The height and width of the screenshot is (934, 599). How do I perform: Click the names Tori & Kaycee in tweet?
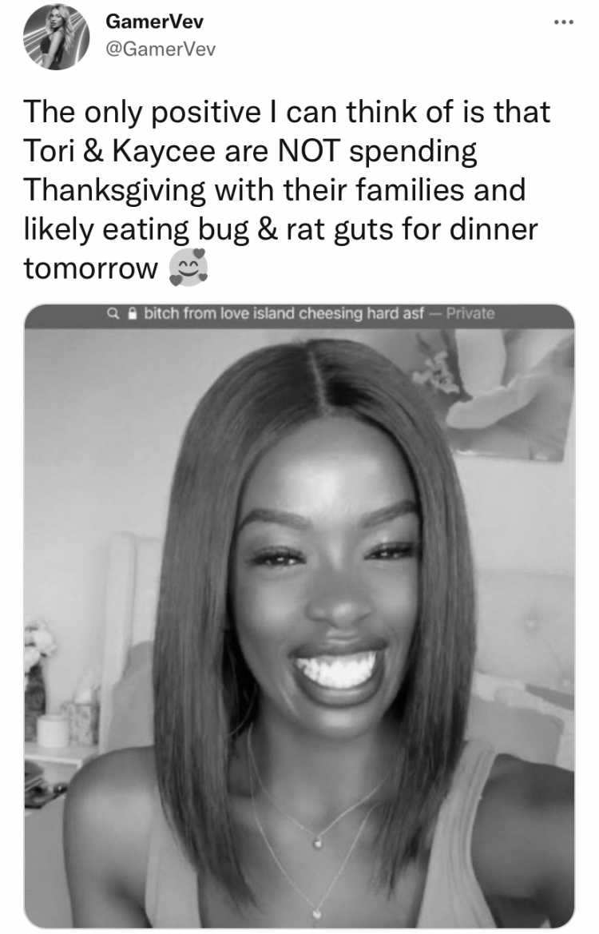pos(119,151)
